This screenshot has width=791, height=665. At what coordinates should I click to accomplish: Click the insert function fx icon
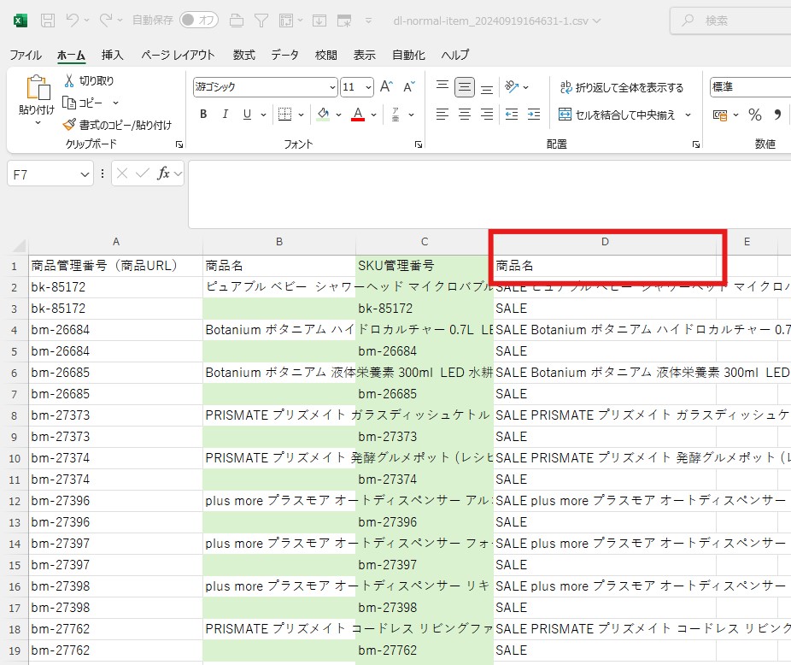click(x=163, y=174)
